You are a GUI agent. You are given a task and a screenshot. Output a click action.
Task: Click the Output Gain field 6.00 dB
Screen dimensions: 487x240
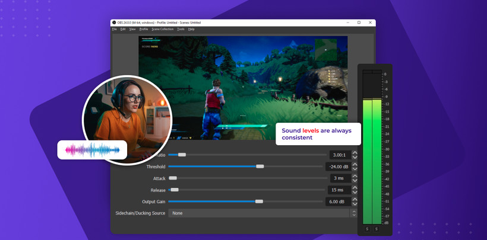pos(339,201)
